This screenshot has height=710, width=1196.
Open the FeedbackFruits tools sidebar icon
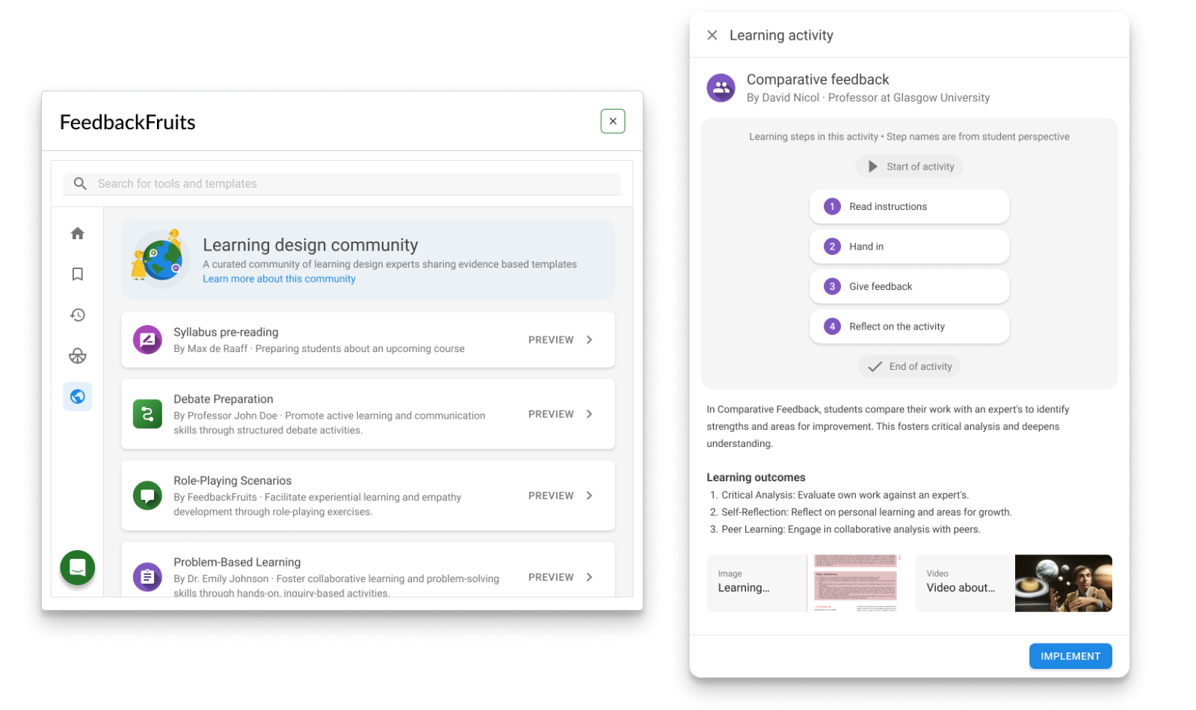[78, 356]
